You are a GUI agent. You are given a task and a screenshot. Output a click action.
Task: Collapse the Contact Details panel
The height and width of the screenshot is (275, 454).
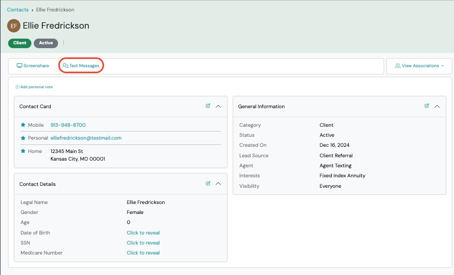218,183
